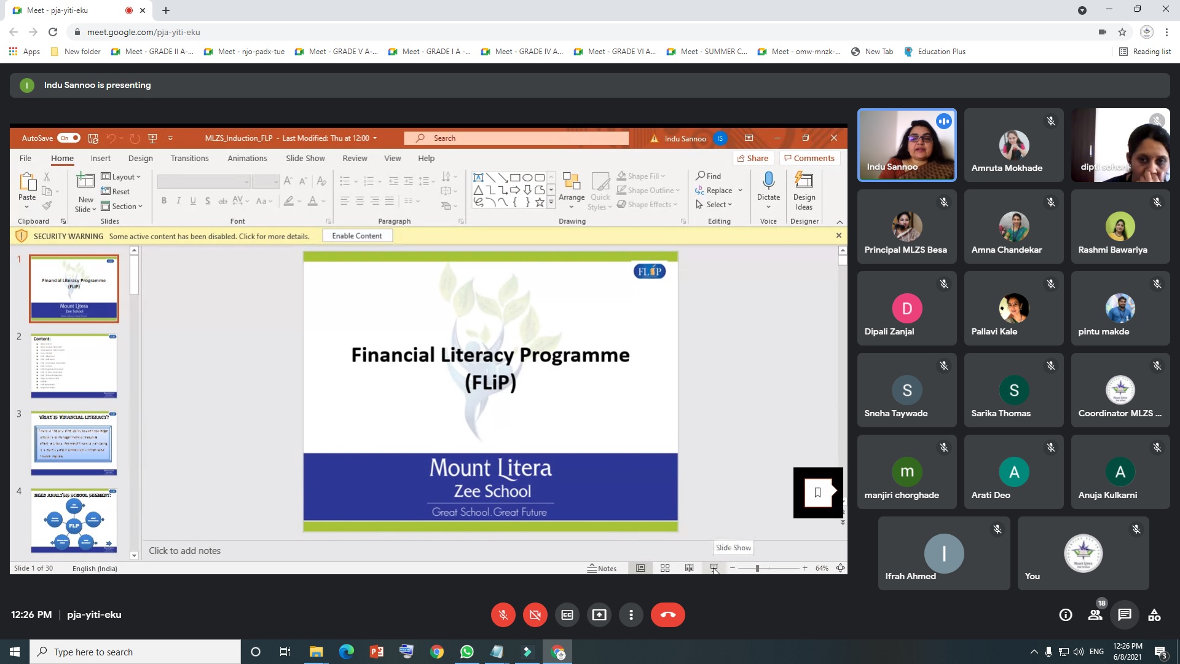Click the Arrange icon
This screenshot has height=664, width=1180.
coord(572,181)
